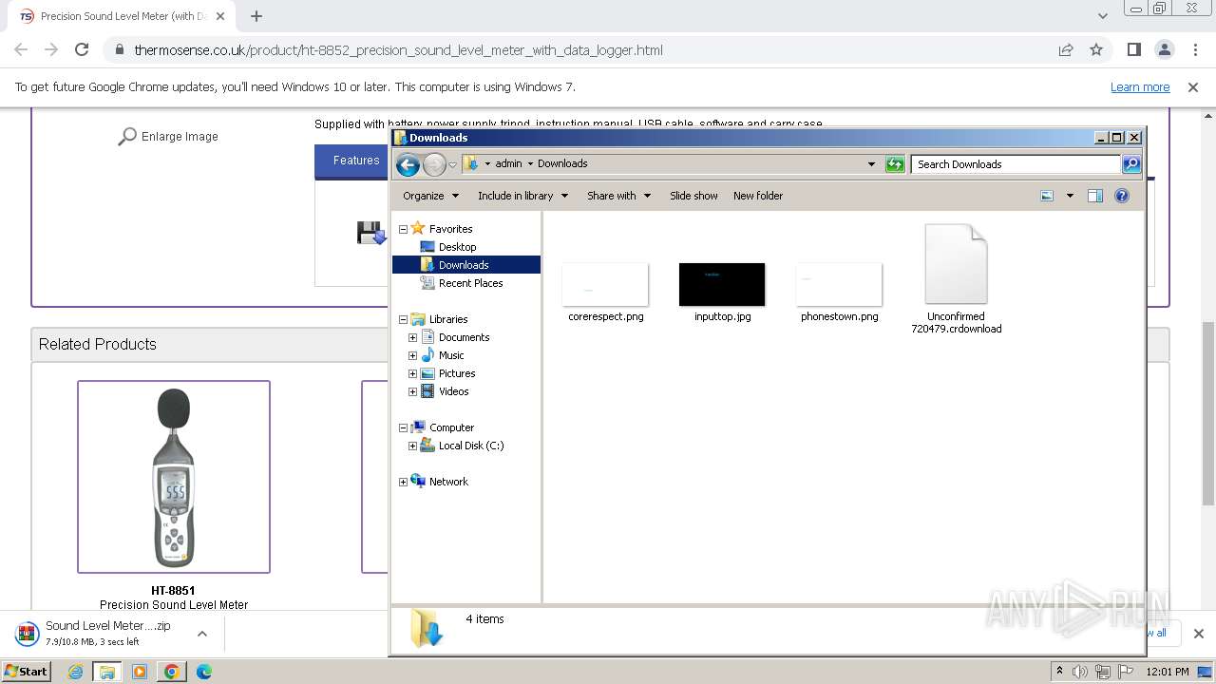Open Chrome side panel icon

pos(1133,50)
